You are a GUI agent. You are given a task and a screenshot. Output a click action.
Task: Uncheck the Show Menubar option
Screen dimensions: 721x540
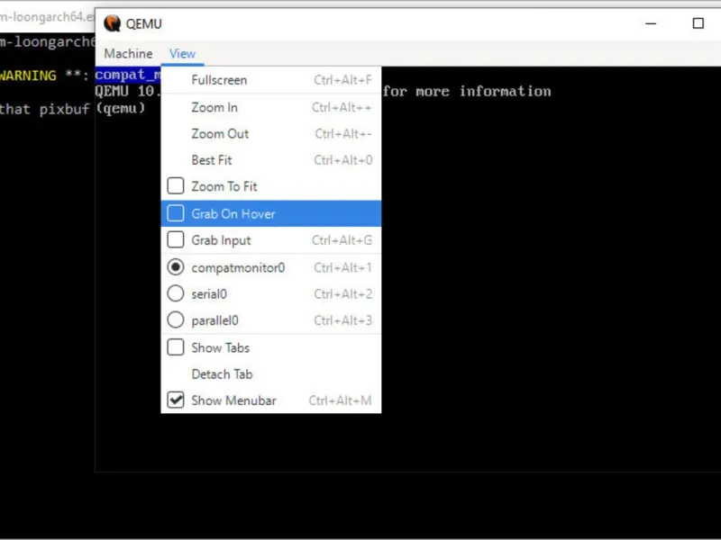pyautogui.click(x=175, y=400)
